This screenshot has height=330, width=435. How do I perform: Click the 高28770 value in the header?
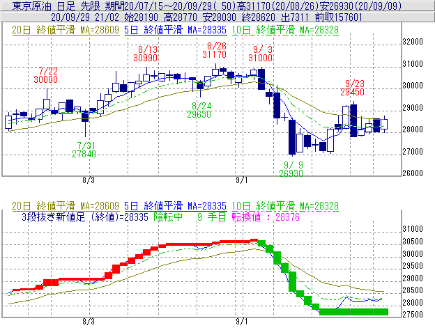click(x=181, y=17)
